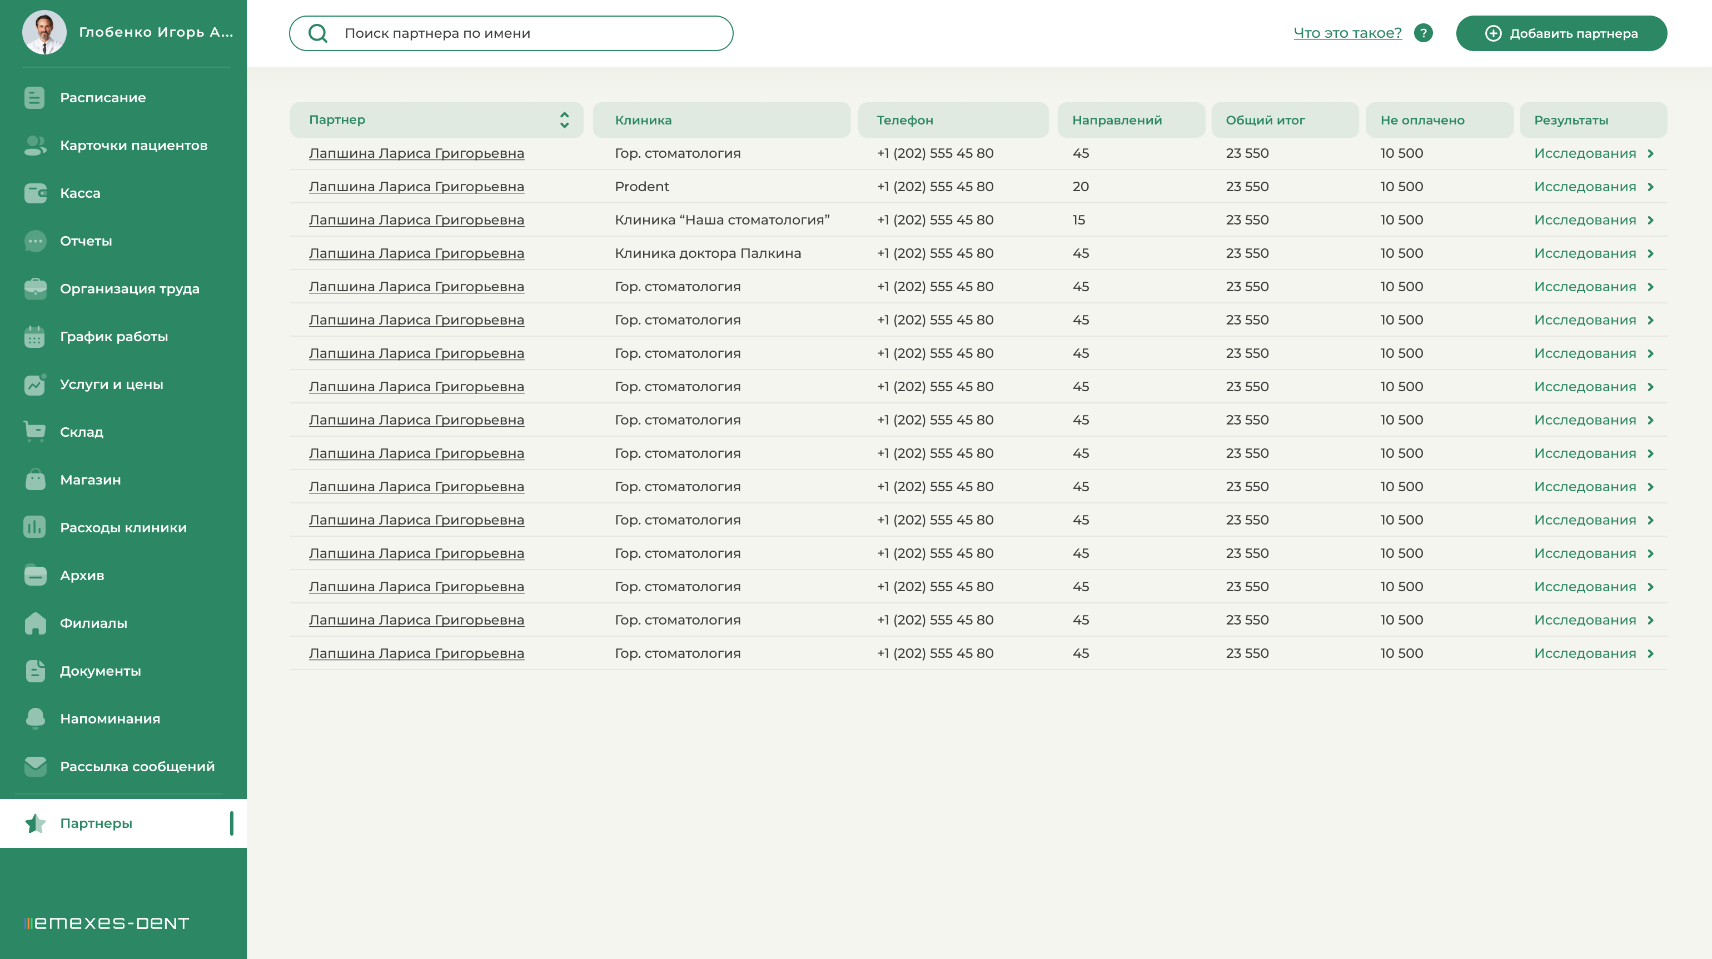This screenshot has width=1712, height=959.
Task: Click the Добавить партнера button
Action: tap(1561, 33)
